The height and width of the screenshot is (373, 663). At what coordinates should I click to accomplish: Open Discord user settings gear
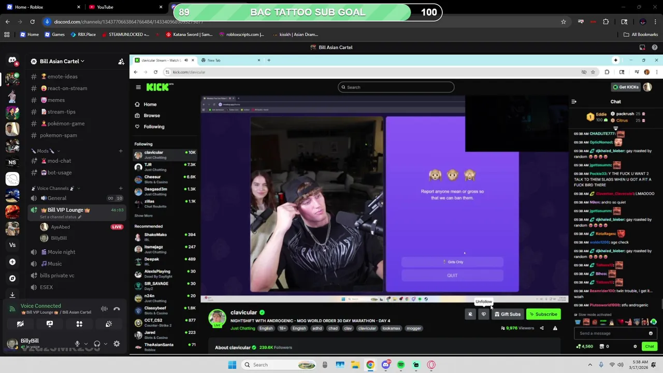pyautogui.click(x=117, y=343)
